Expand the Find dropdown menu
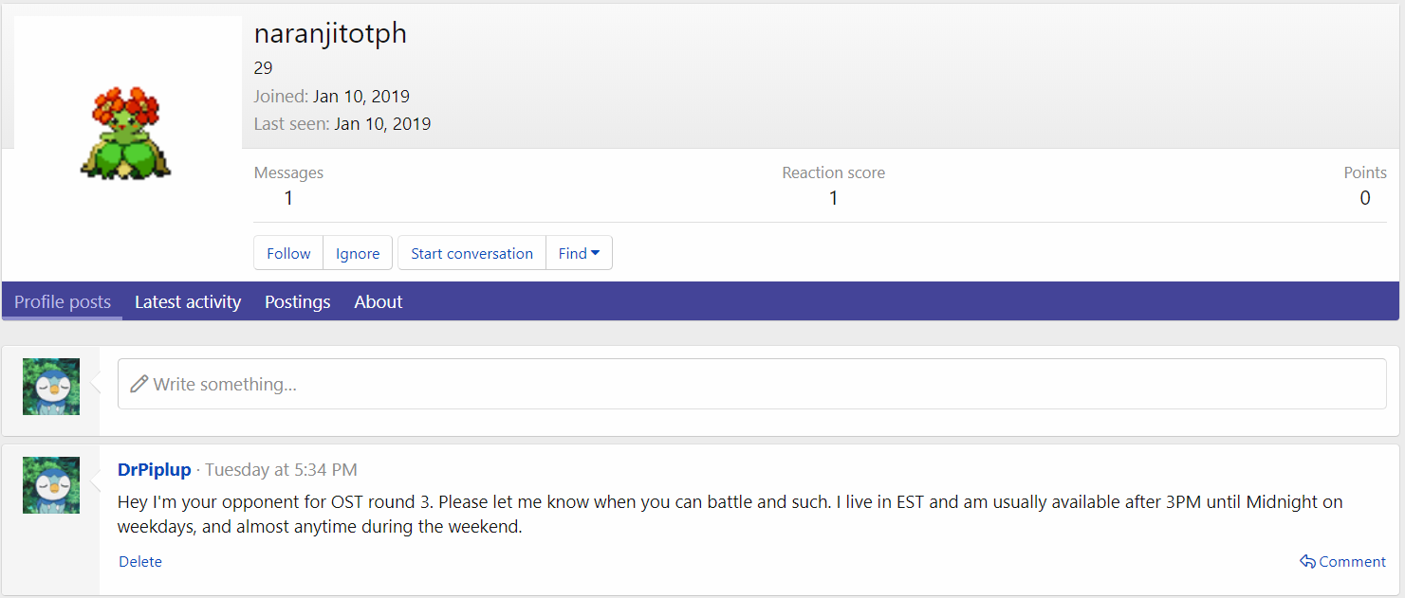 [579, 253]
